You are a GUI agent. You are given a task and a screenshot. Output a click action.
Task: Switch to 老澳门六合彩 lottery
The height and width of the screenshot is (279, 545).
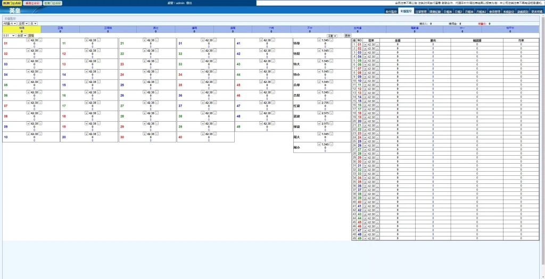[x=53, y=3]
